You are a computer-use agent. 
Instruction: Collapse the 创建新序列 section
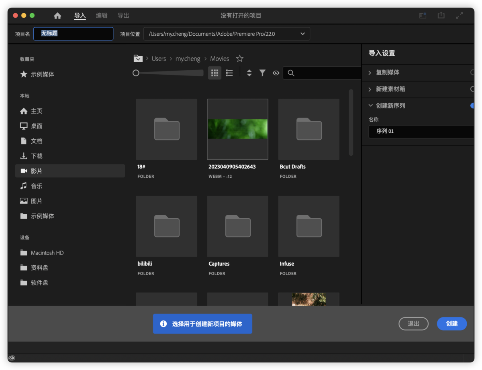coord(370,105)
